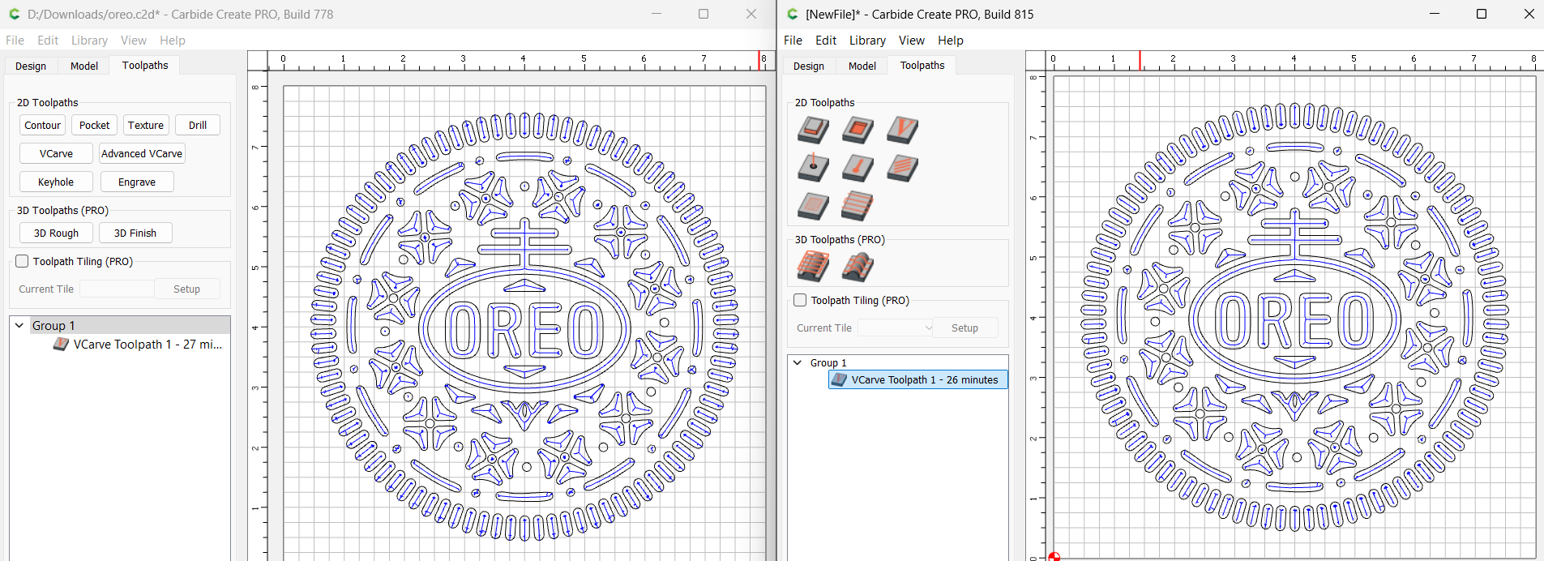Screen dimensions: 1544x561
Task: Click the Current Tile field in oreo.c2d window
Action: click(117, 289)
